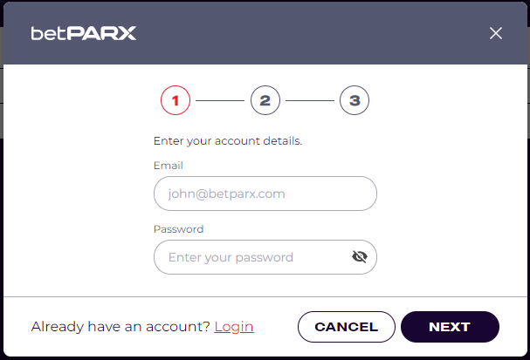Focus the Email input field
This screenshot has width=530, height=360.
pos(265,194)
